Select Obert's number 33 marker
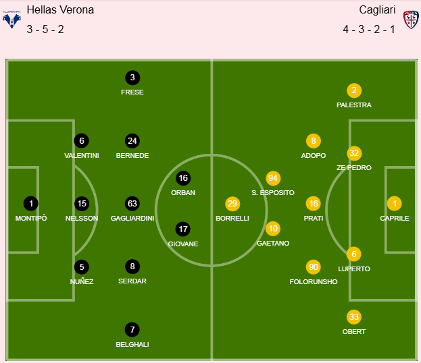Viewport: 421px width, 363px height. (354, 317)
